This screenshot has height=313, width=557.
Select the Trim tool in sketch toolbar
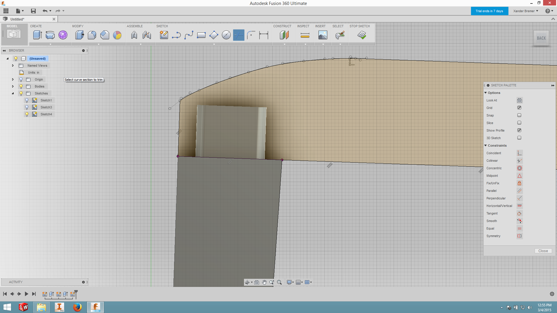coord(238,35)
